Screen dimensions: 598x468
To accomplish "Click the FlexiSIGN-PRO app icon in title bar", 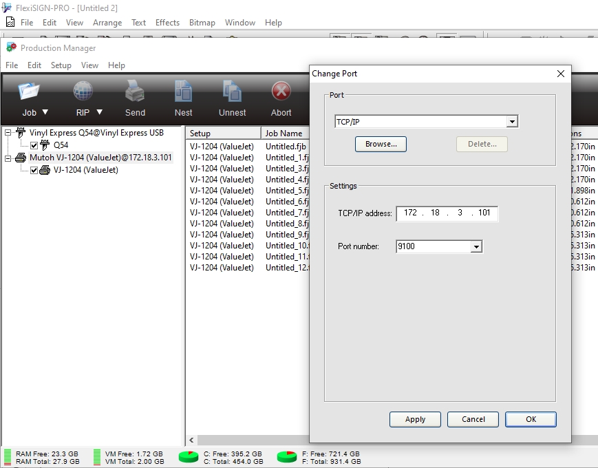I will coord(6,8).
